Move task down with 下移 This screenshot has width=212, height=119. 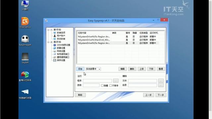(x=151, y=69)
